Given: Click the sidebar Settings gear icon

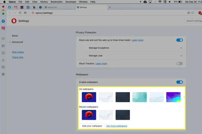Looking at the screenshot, I should 3,74.
